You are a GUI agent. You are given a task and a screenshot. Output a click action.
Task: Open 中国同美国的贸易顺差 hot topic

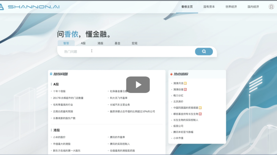point(186,108)
